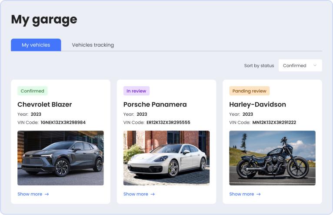
Task: Open the Harley-Davidson motorcycle photo
Action: pyautogui.click(x=272, y=158)
